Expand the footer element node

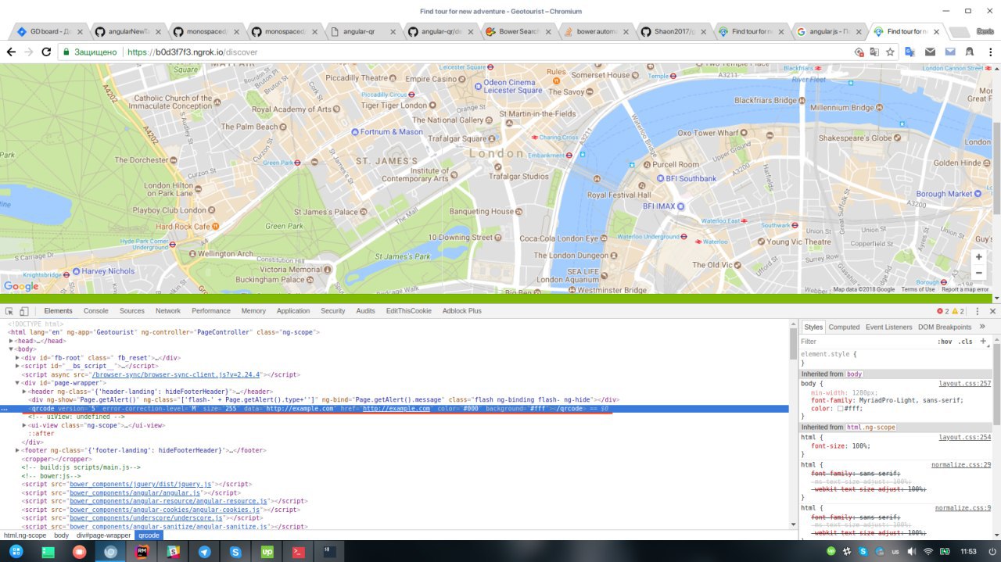coord(17,451)
